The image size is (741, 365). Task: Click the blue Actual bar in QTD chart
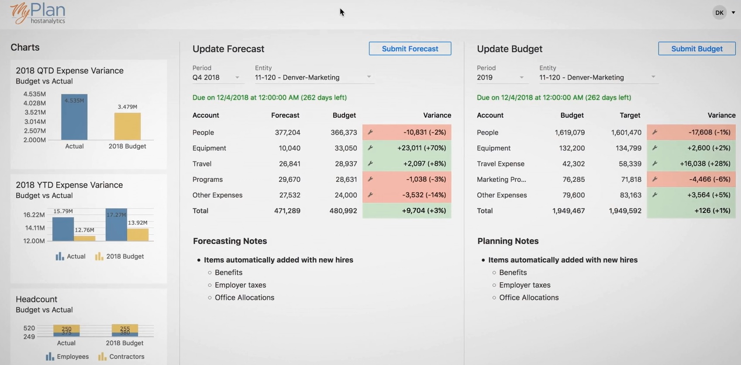tap(74, 118)
